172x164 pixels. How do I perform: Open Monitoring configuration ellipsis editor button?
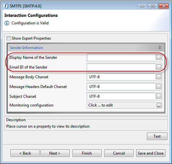click(159, 105)
